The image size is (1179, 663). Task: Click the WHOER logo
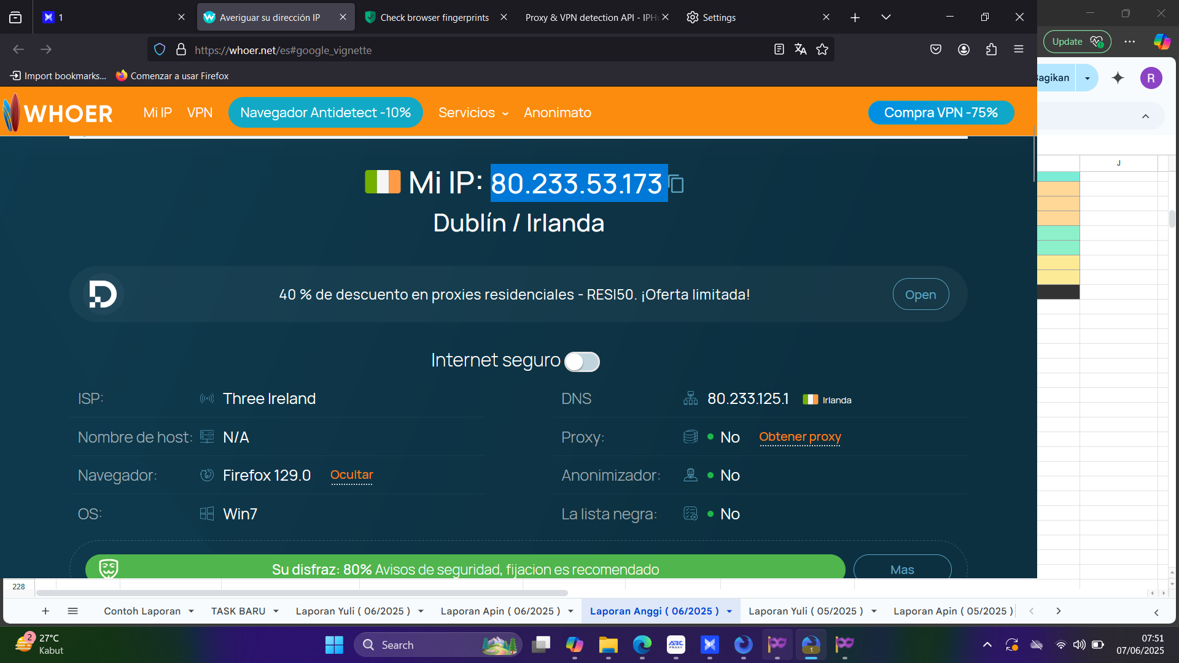(x=58, y=112)
